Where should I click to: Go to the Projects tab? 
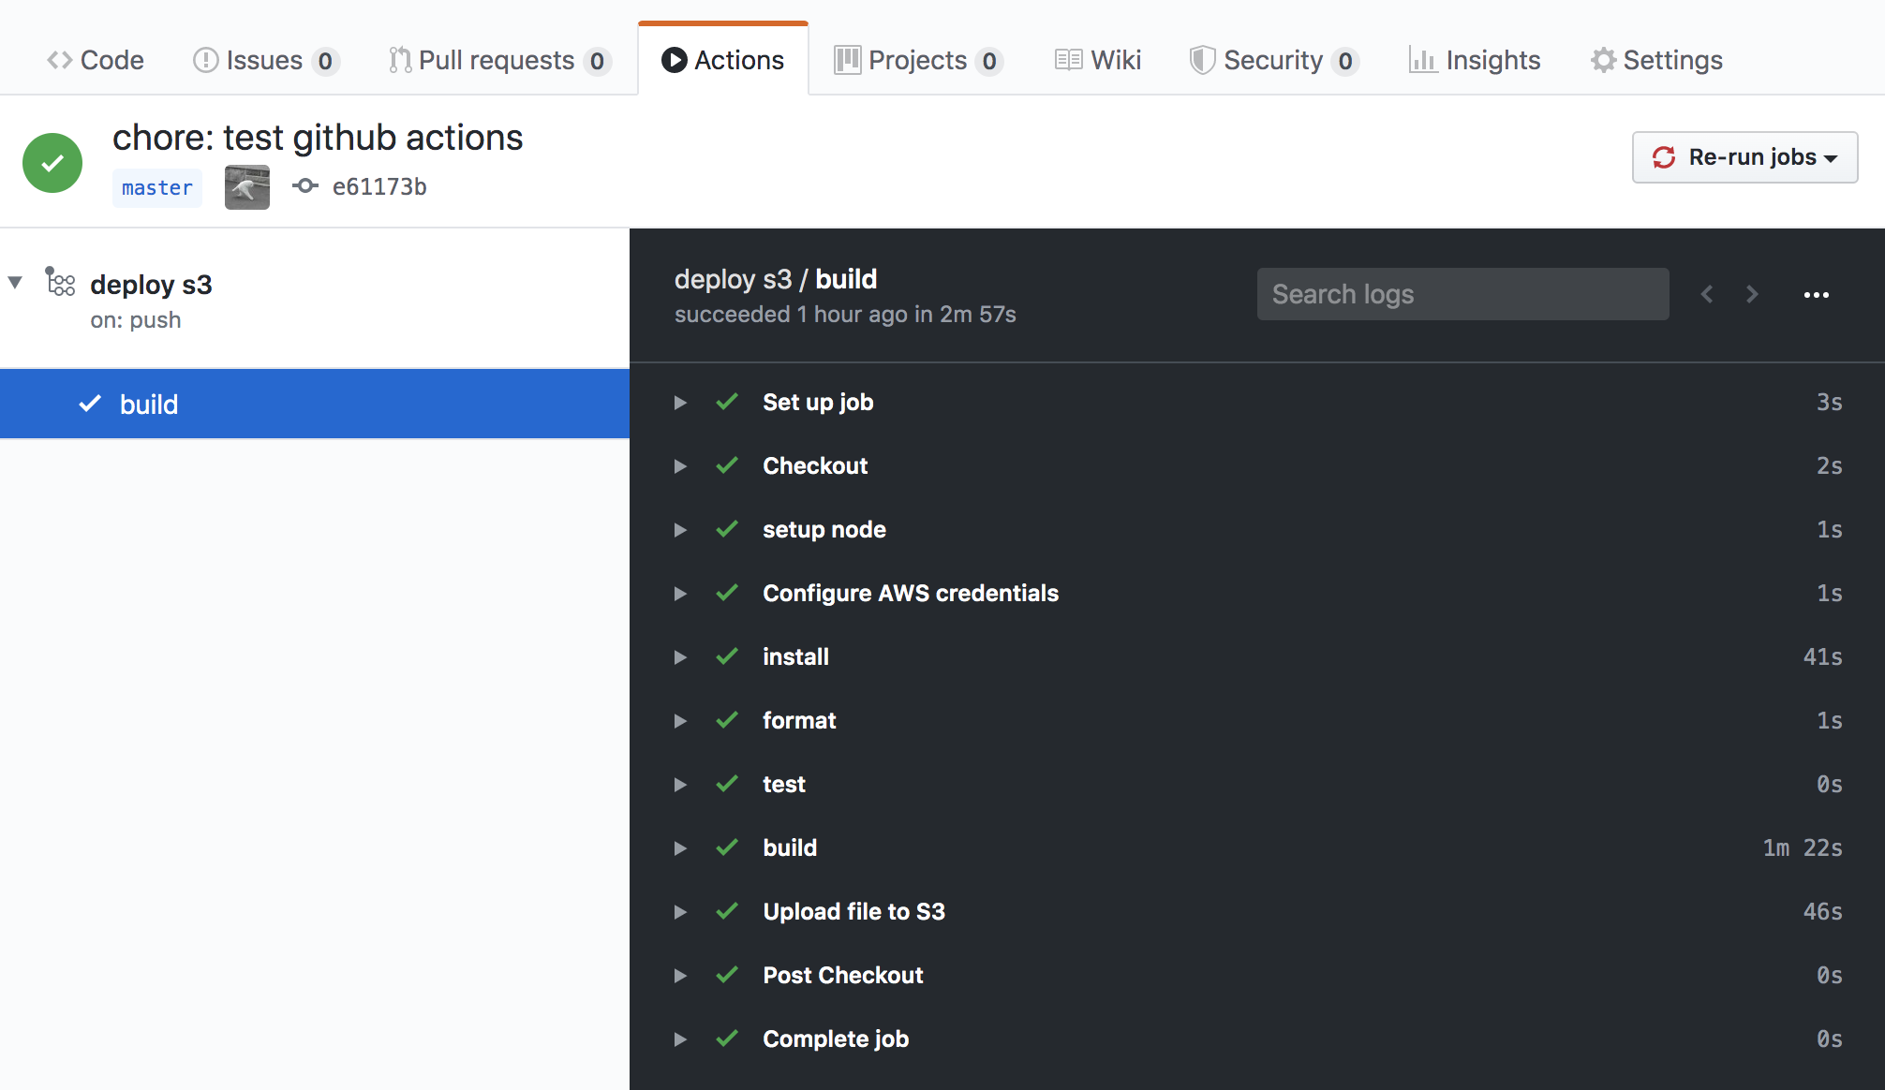click(918, 60)
